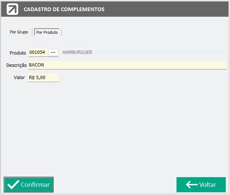Click the empty space between Confirmar and Voltar
Screen dimensions: 230x195
pos(115,185)
